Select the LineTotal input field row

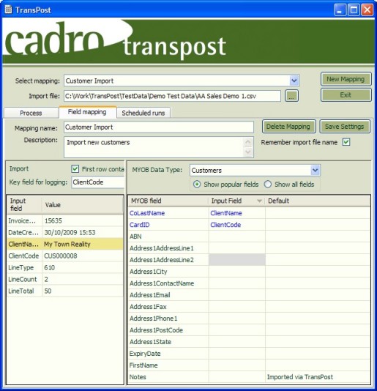[65, 291]
